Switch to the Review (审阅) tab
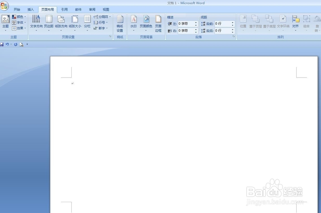The width and height of the screenshot is (321, 213). (92, 9)
